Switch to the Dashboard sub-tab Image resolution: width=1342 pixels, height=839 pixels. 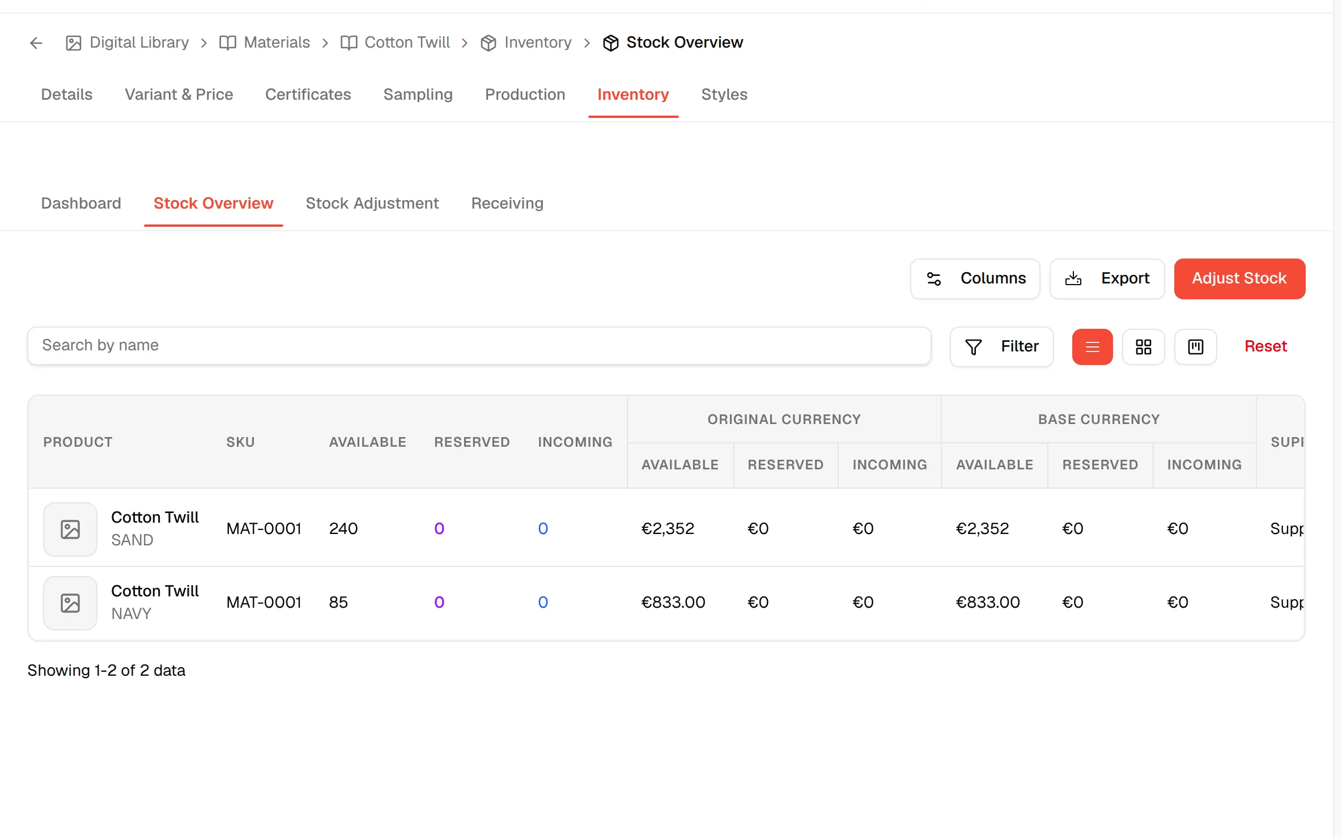tap(81, 203)
